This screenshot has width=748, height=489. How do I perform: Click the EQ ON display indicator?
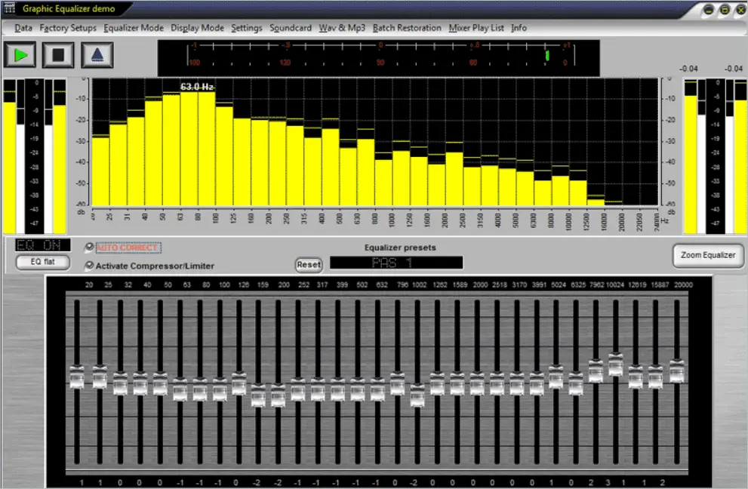[x=42, y=245]
